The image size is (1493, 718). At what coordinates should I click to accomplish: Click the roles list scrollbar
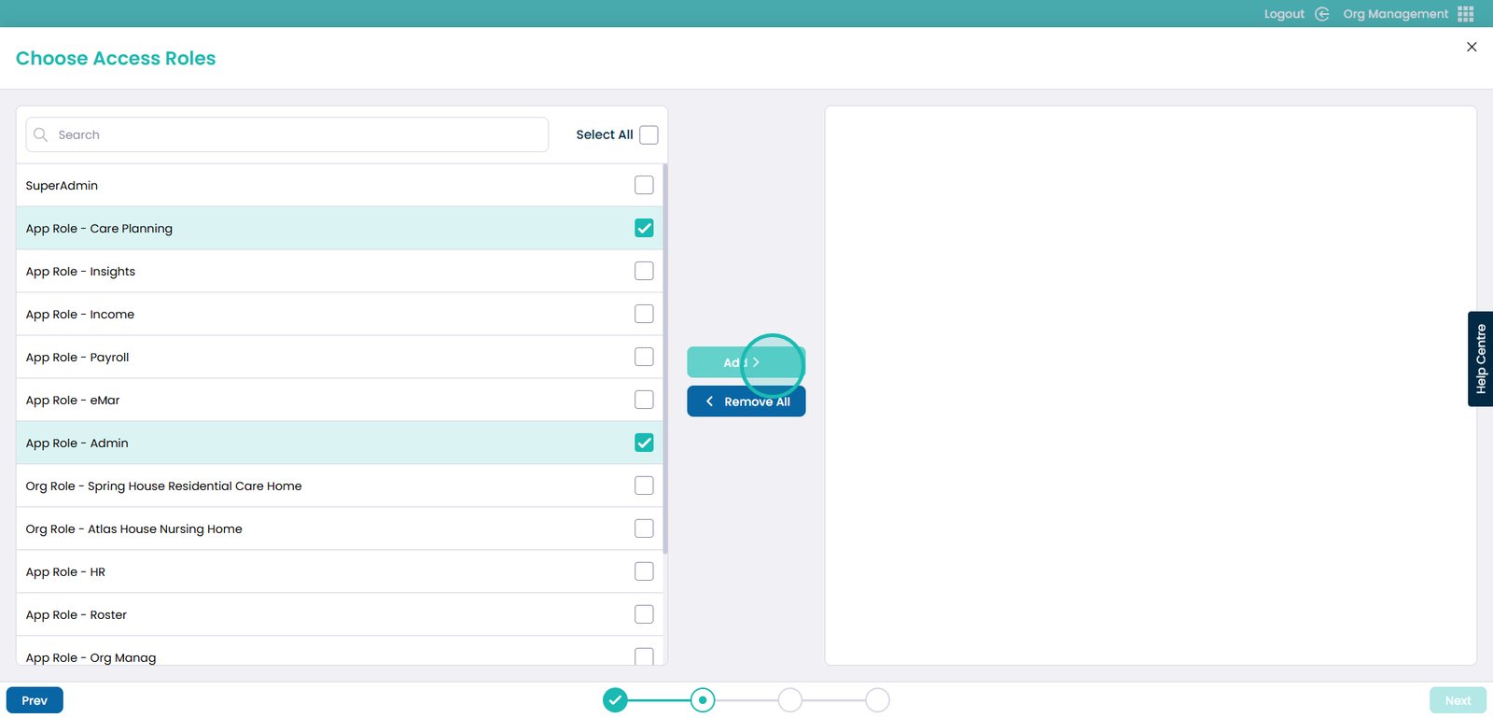665,359
